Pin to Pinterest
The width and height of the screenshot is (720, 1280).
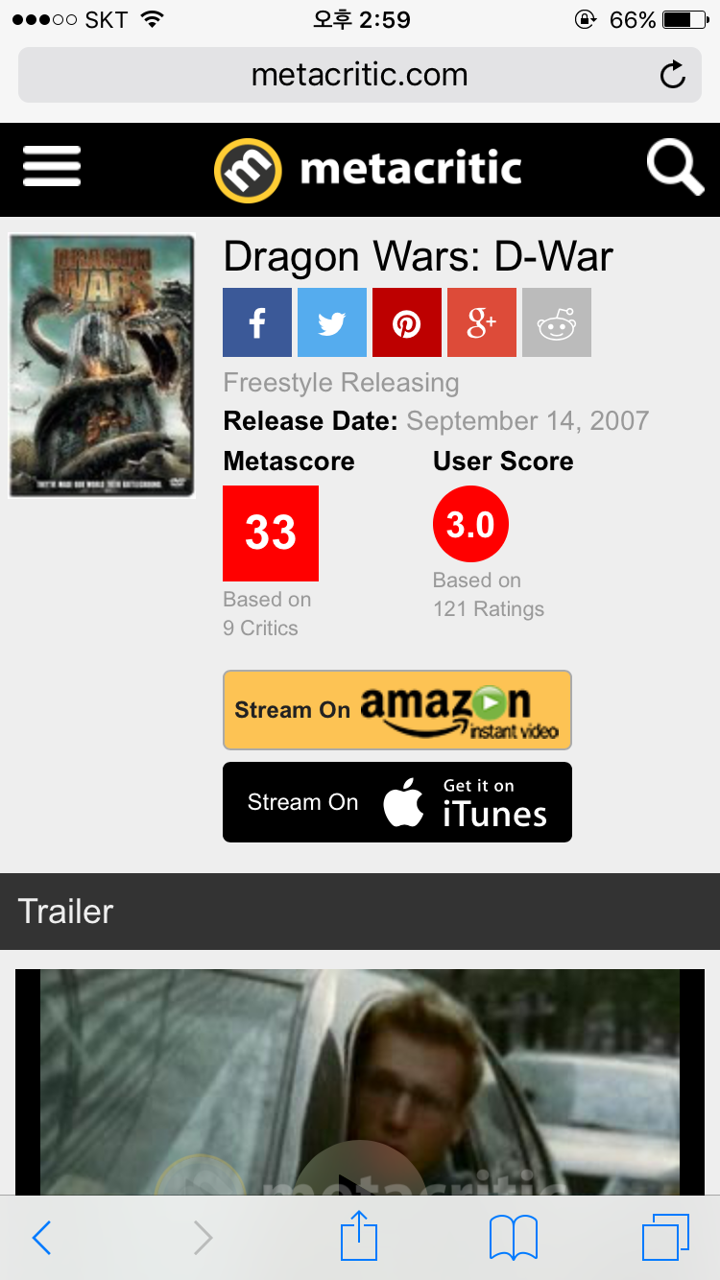coord(407,322)
